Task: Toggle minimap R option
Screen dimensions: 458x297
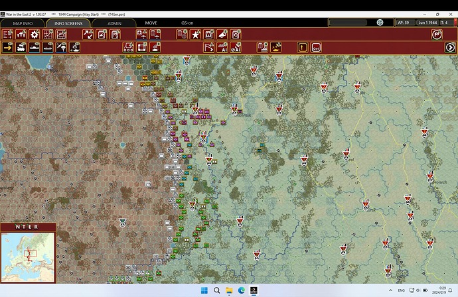Action: pyautogui.click(x=36, y=227)
